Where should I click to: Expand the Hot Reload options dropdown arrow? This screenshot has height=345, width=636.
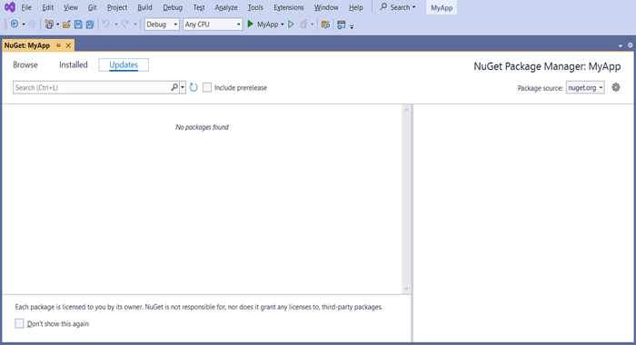(312, 25)
